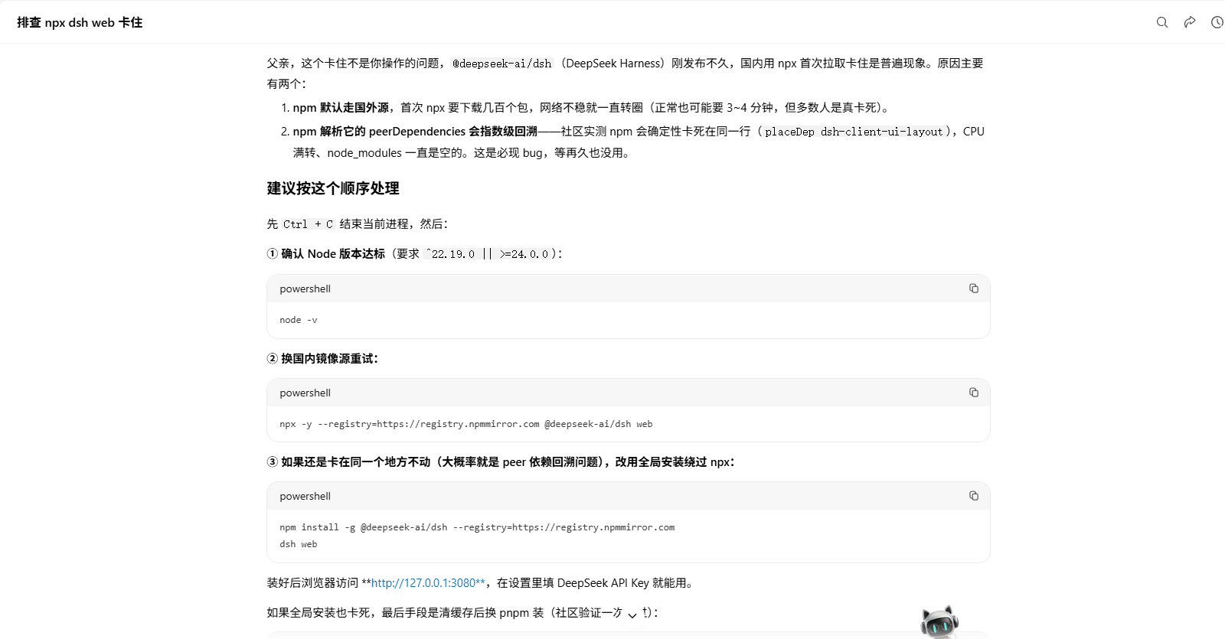Viewport: 1225px width, 639px height.
Task: Click step heading "① 确认 Node 版本达标"
Action: (x=326, y=254)
